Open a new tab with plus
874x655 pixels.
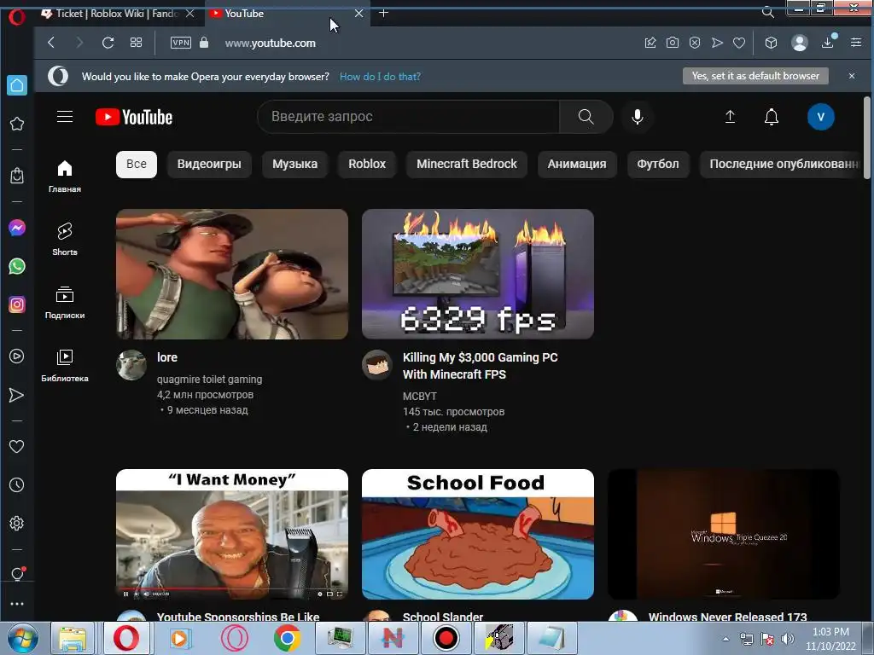383,14
